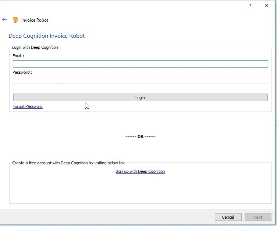Click the Invoice Robot title text
Screen dimensions: 277x226
click(x=35, y=20)
